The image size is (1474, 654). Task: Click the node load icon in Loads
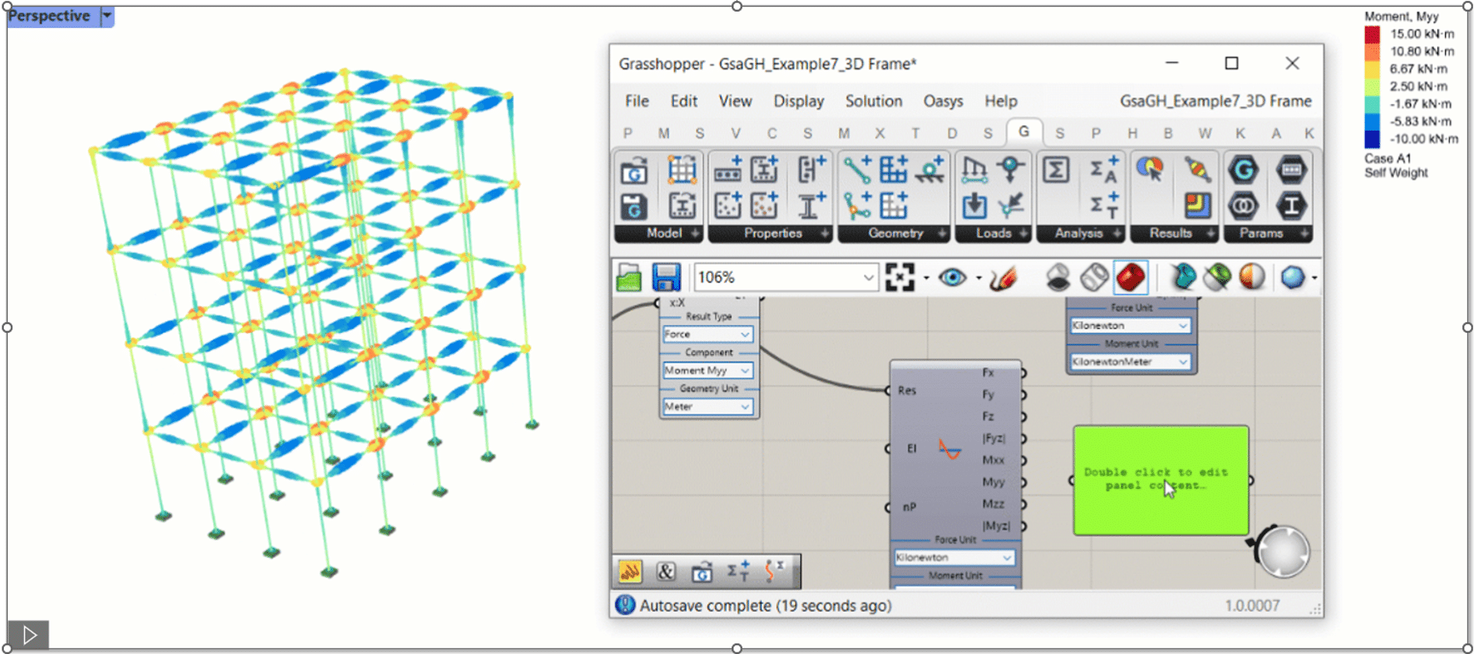[x=1010, y=170]
